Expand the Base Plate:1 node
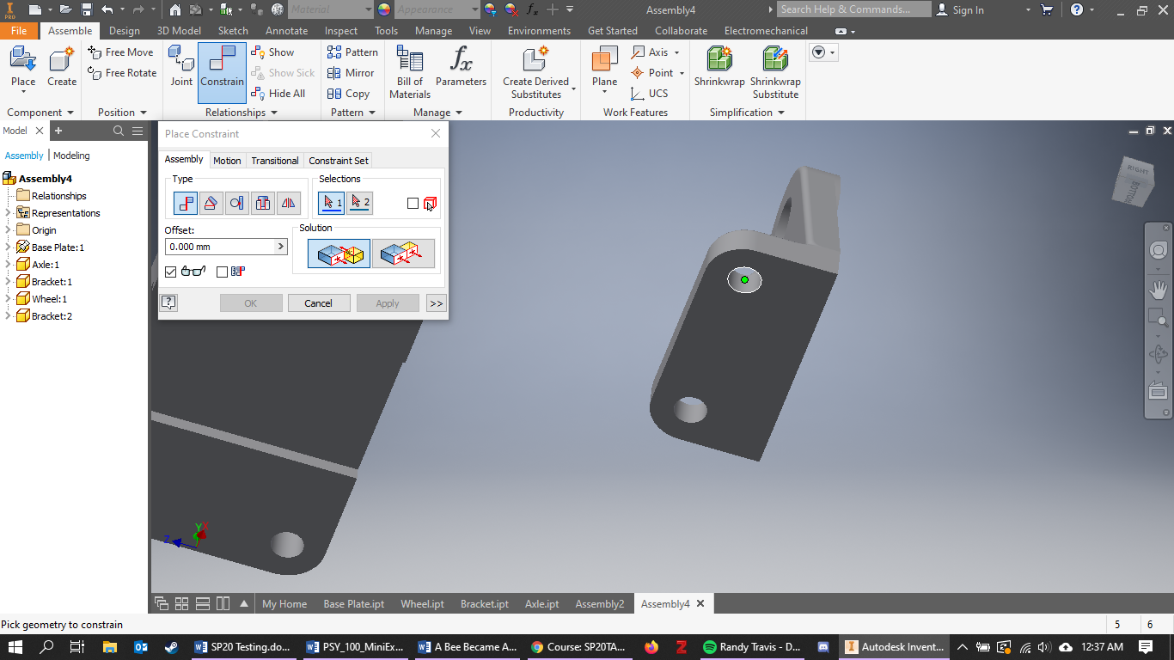Viewport: 1174px width, 660px height. point(8,247)
